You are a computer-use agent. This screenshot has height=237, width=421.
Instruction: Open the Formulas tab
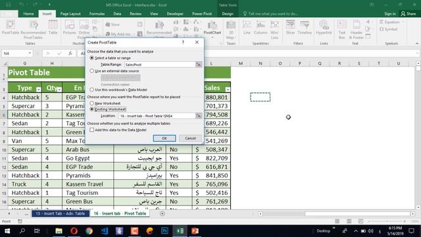coord(97,14)
